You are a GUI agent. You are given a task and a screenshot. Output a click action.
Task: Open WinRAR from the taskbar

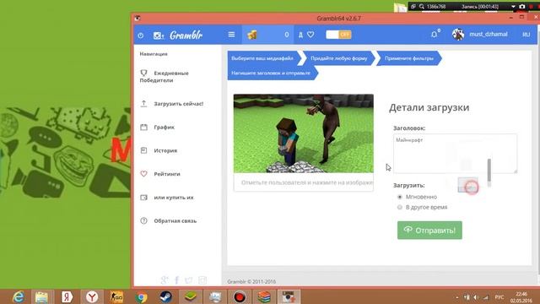point(264,296)
